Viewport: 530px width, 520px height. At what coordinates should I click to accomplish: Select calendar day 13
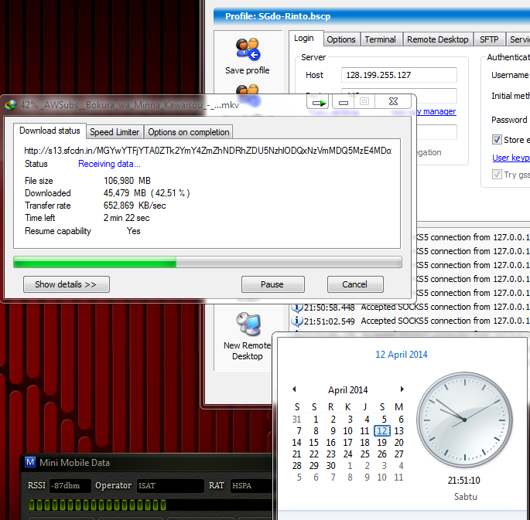398,431
